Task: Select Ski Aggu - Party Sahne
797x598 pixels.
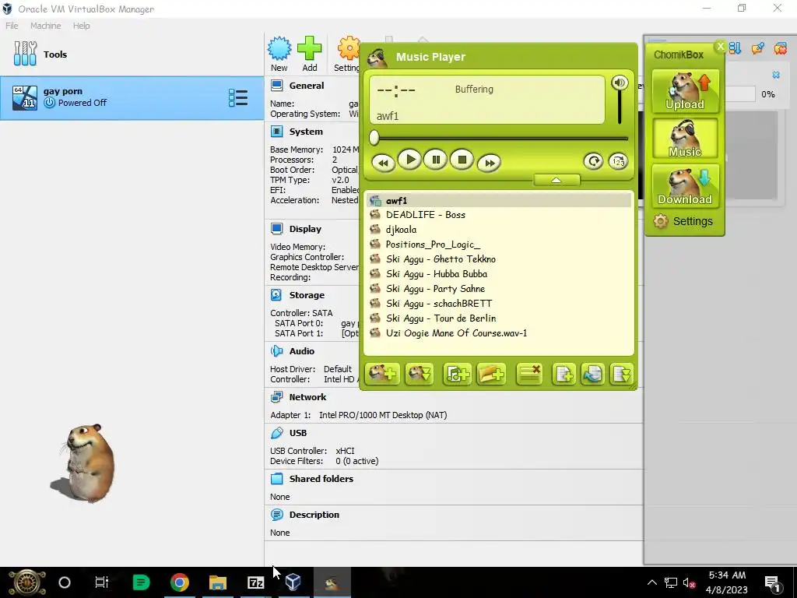Action: click(499, 288)
